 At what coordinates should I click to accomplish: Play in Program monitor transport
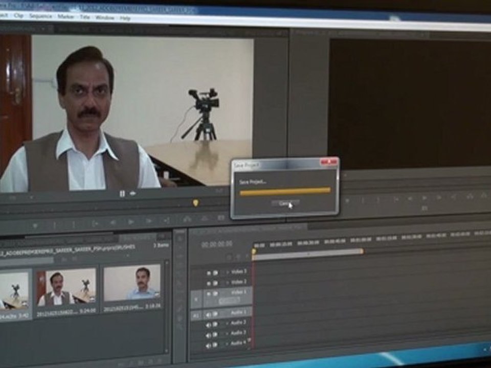click(425, 198)
